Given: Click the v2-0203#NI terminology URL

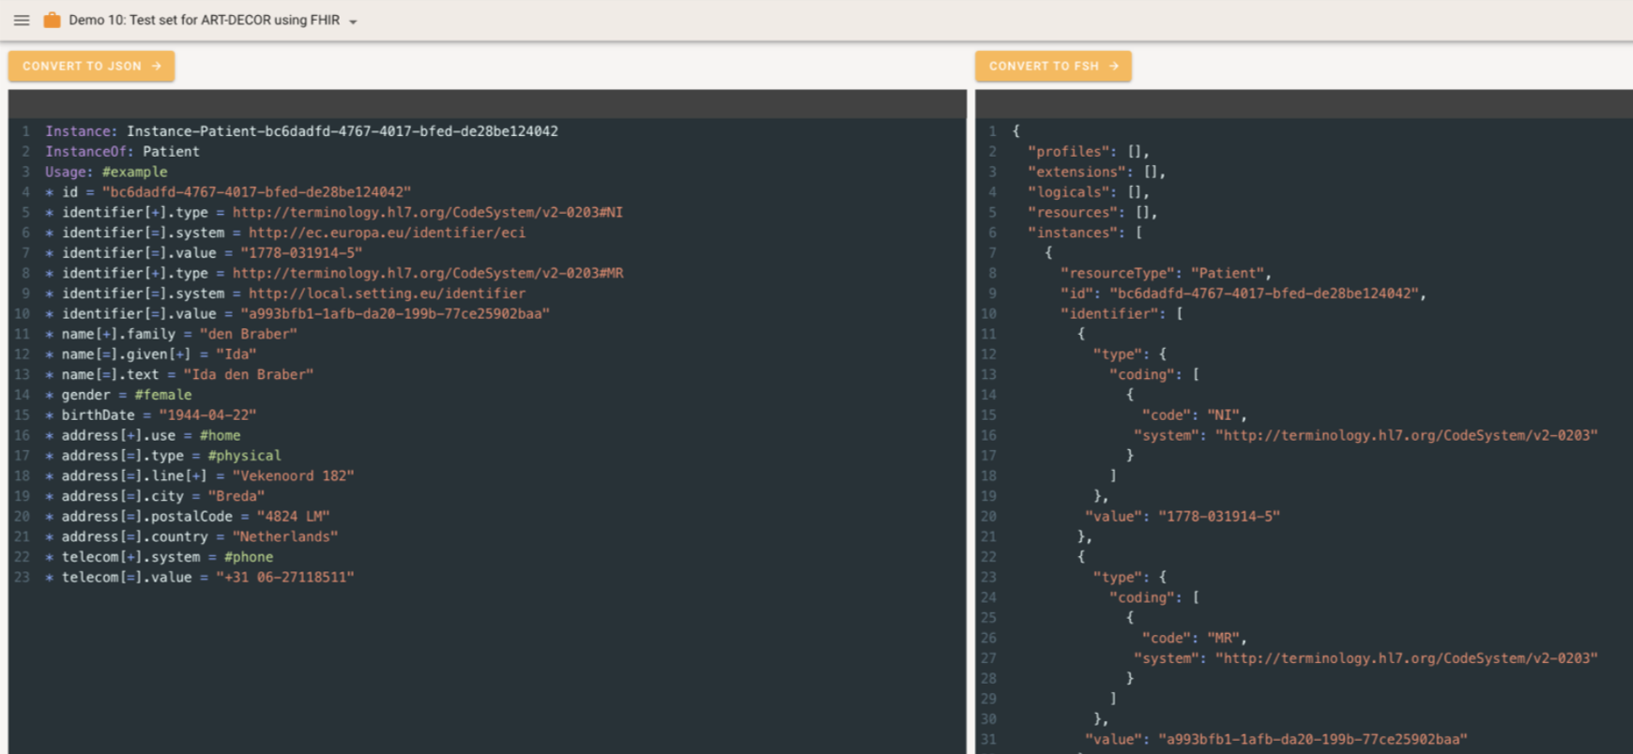Looking at the screenshot, I should [x=427, y=213].
